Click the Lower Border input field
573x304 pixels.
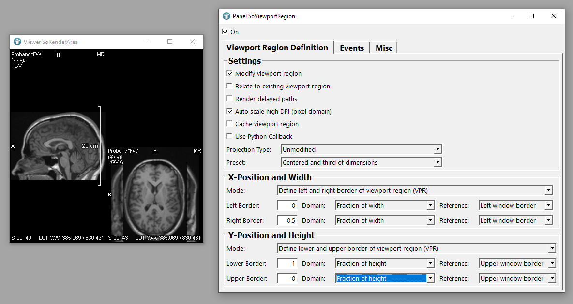coord(287,264)
